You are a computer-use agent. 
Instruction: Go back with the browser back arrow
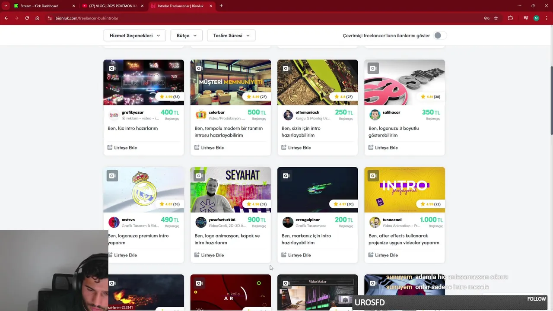click(6, 18)
